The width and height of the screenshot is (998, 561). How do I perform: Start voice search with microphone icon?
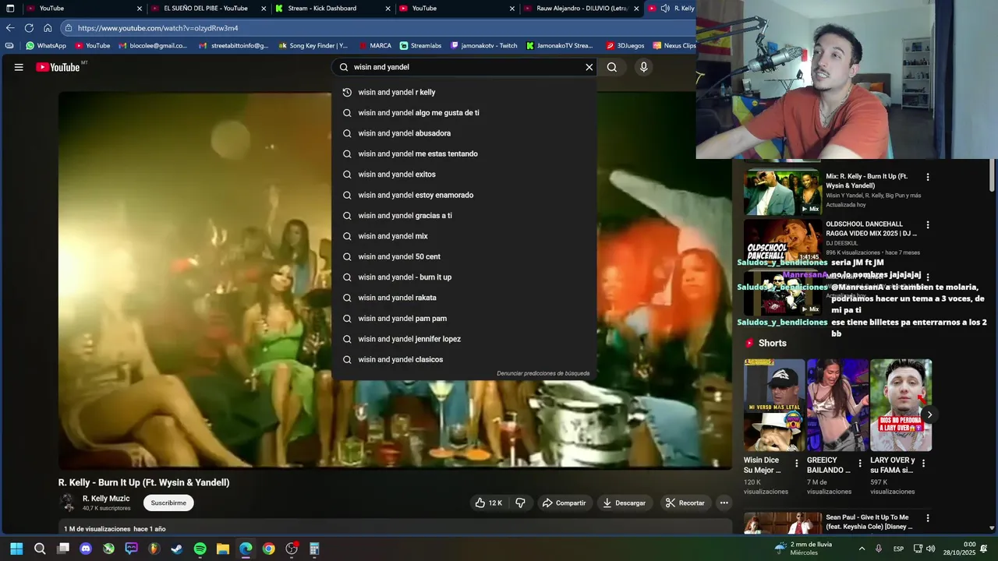tap(643, 67)
